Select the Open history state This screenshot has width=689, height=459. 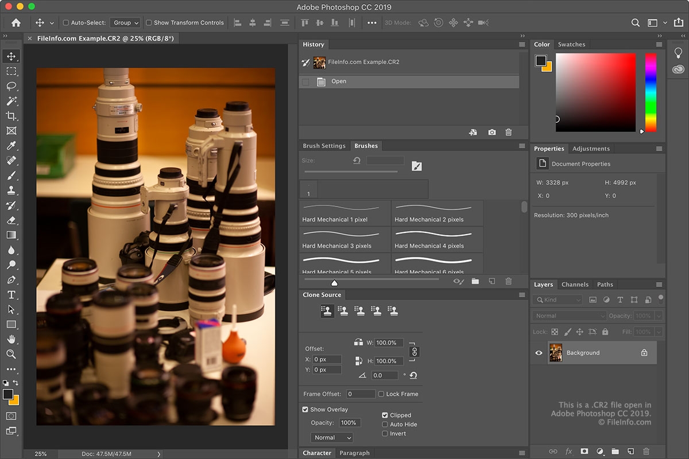[339, 81]
